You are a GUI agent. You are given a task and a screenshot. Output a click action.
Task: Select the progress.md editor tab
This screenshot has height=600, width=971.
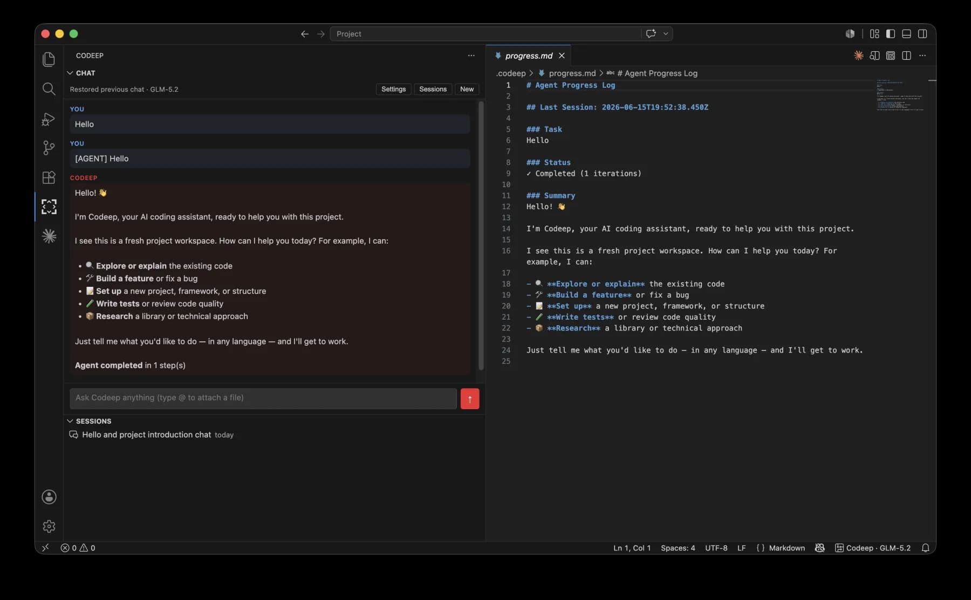click(529, 56)
